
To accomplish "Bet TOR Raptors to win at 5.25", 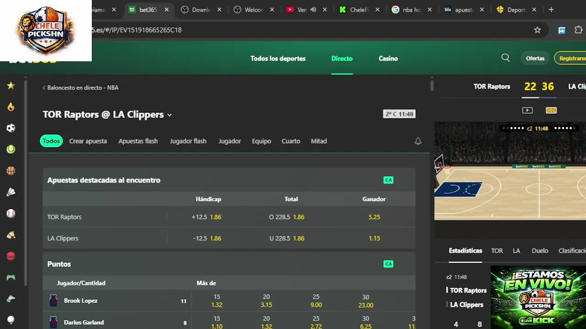I will [374, 217].
